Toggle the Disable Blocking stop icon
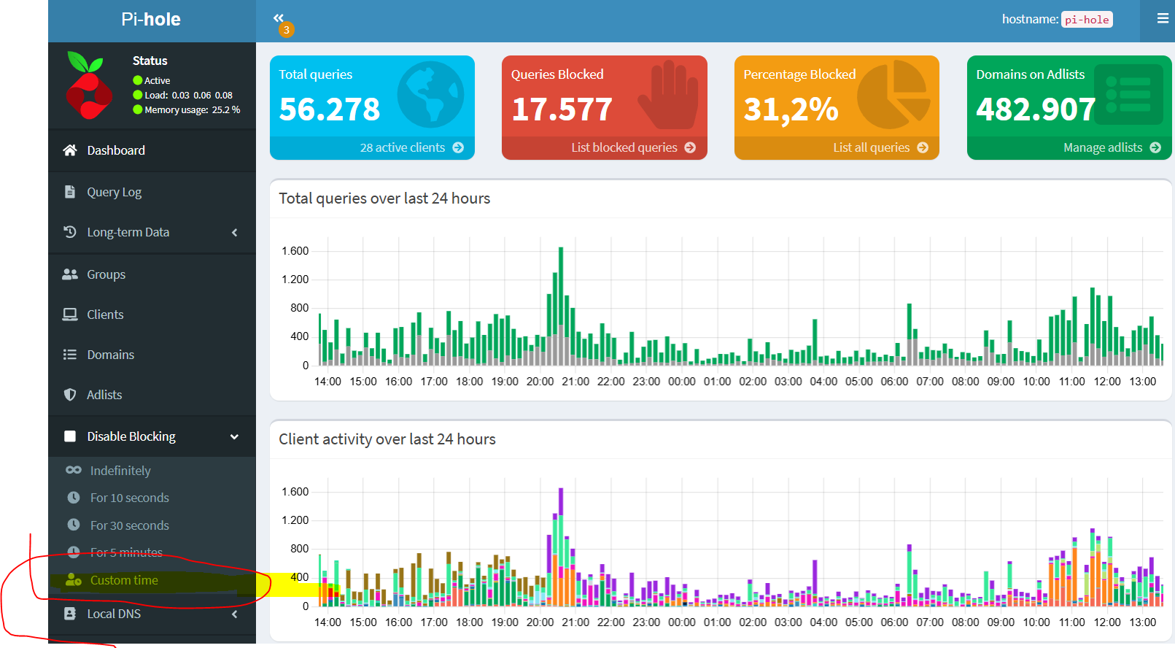 pos(70,436)
